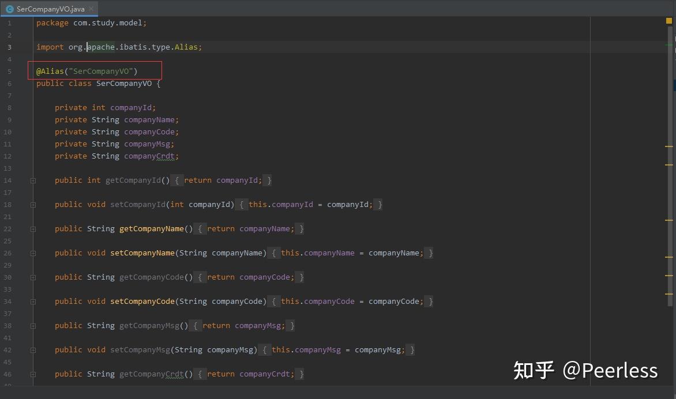Click the class icon on SerCompanyVO.java tab
This screenshot has width=676, height=399.
click(x=9, y=9)
